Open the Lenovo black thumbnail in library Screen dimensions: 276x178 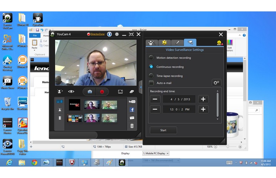[x=74, y=105]
